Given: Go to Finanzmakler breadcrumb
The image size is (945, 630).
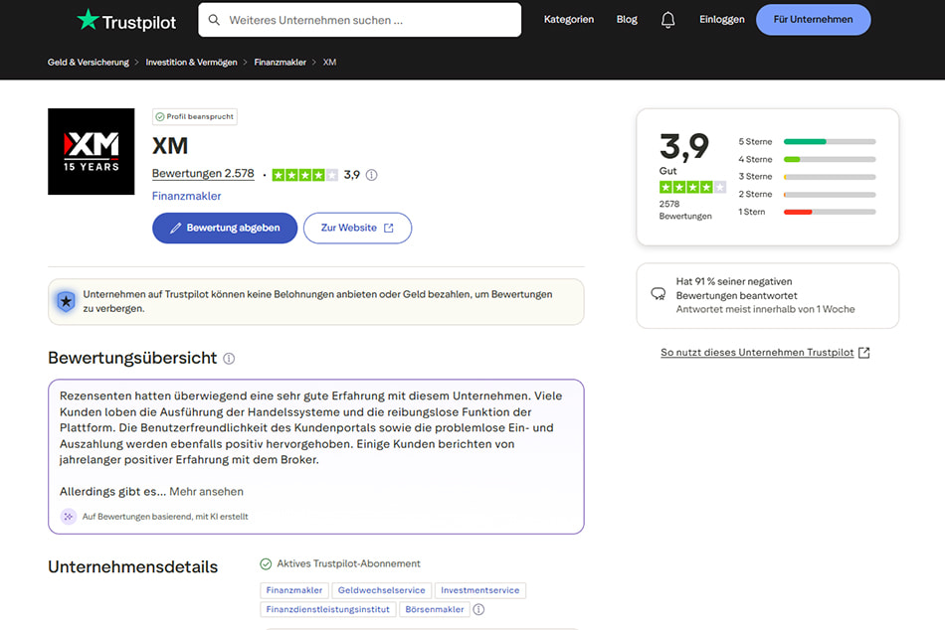Looking at the screenshot, I should click(x=281, y=63).
